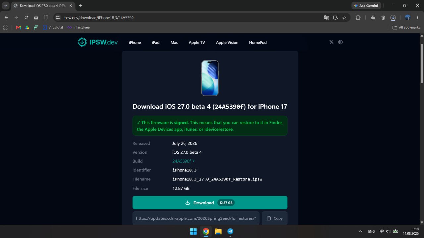
Task: Click the IPSW.dev logo
Action: tap(98, 42)
